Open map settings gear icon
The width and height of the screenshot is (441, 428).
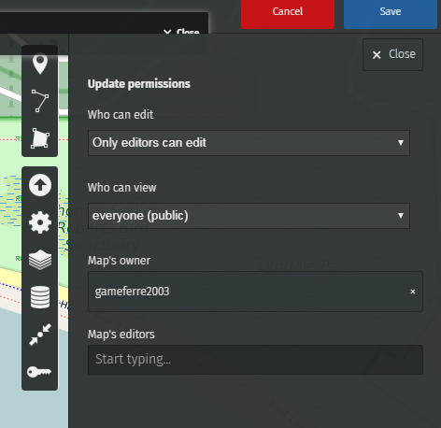click(40, 222)
